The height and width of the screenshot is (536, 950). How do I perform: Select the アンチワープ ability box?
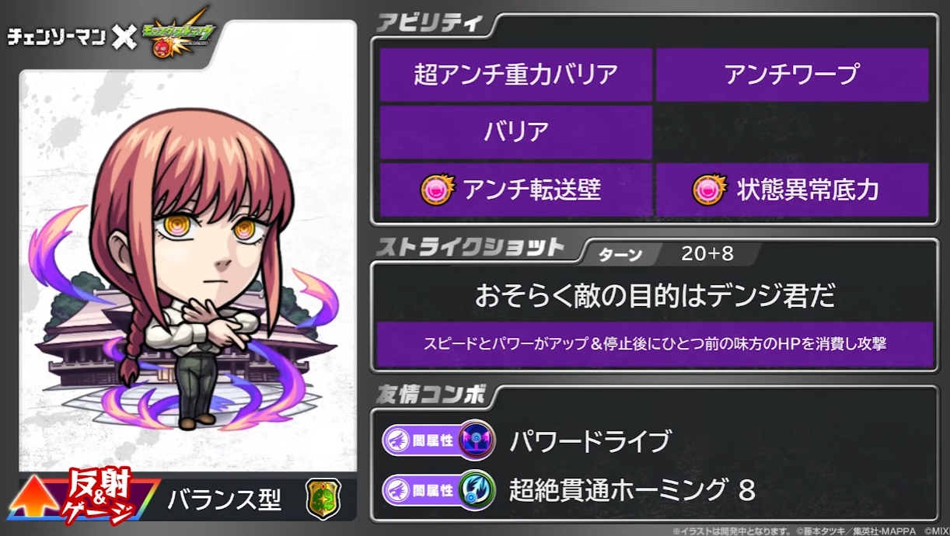[x=792, y=75]
